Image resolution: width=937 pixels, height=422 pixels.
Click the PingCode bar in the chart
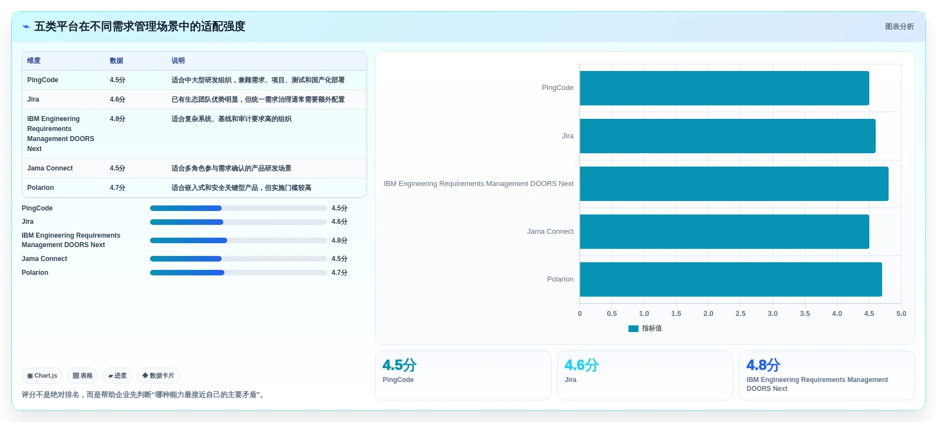pos(724,88)
